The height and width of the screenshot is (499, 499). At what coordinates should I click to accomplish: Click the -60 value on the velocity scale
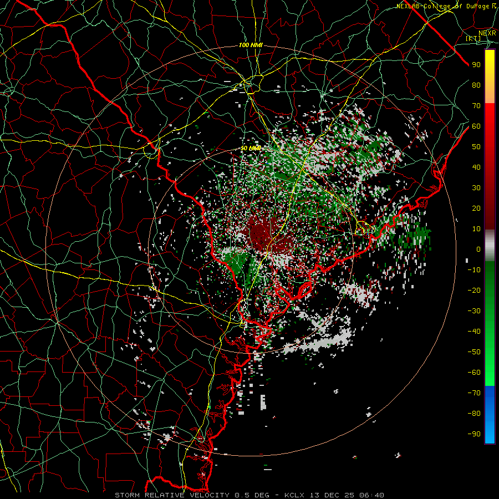point(474,373)
